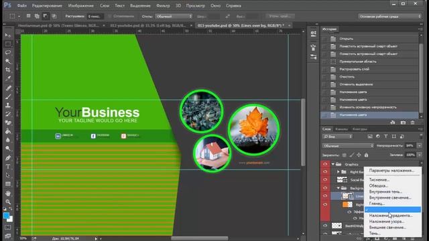
Task: Lock image pixels brush icon
Action: click(351, 155)
